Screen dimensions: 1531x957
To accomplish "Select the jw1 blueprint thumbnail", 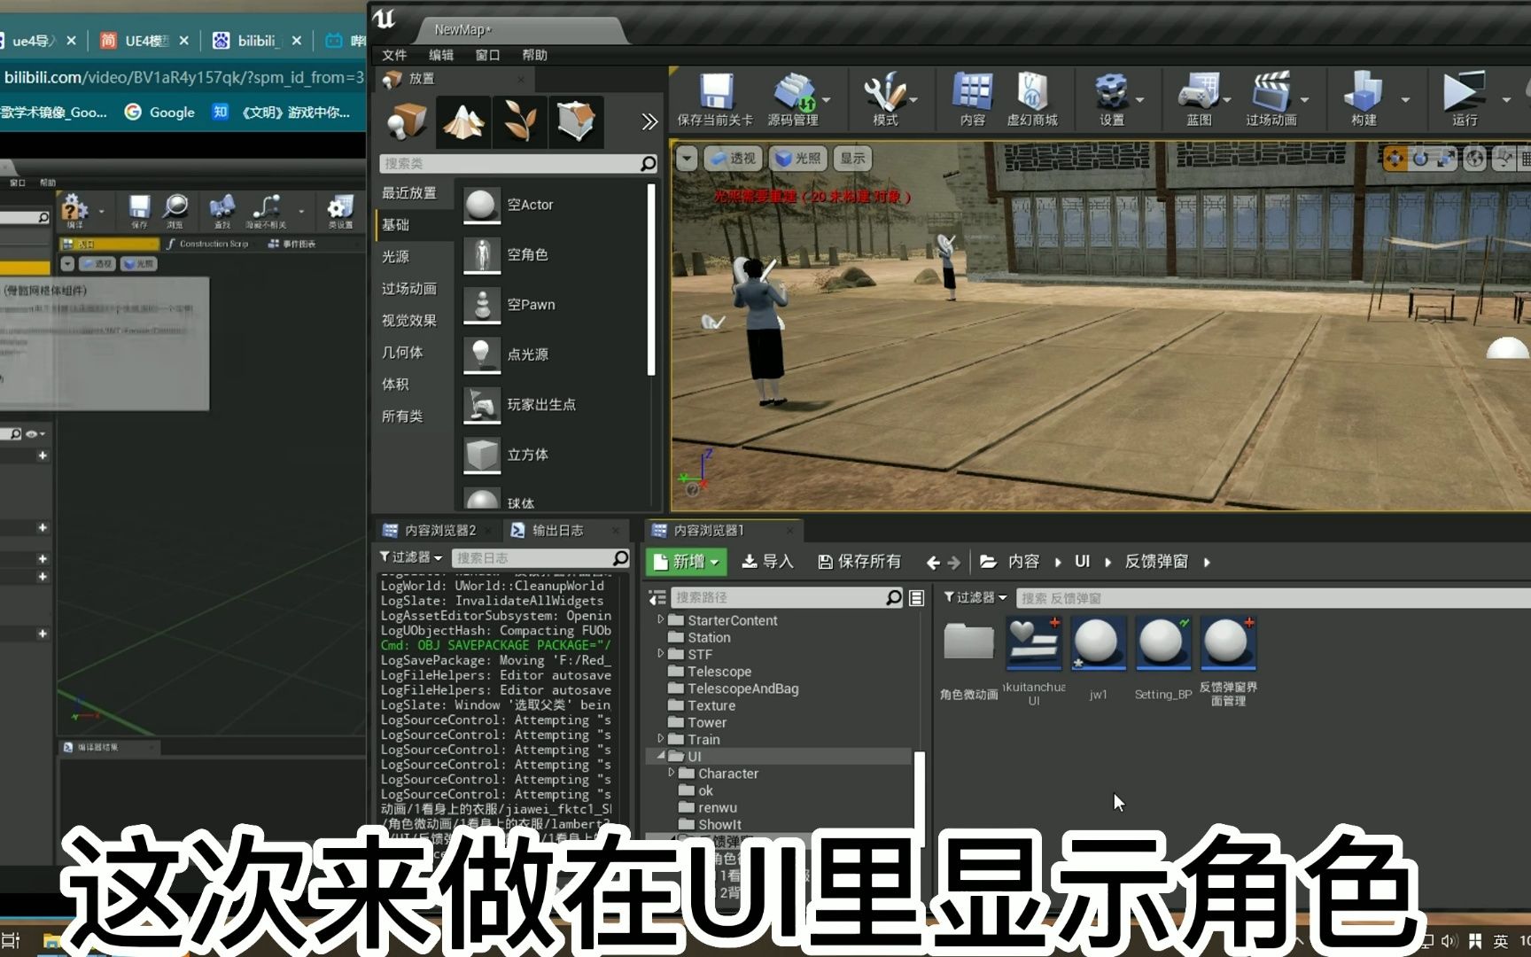I will click(x=1098, y=643).
